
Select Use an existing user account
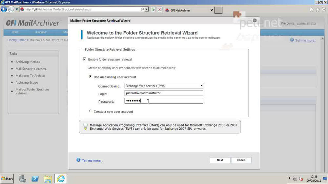point(90,76)
